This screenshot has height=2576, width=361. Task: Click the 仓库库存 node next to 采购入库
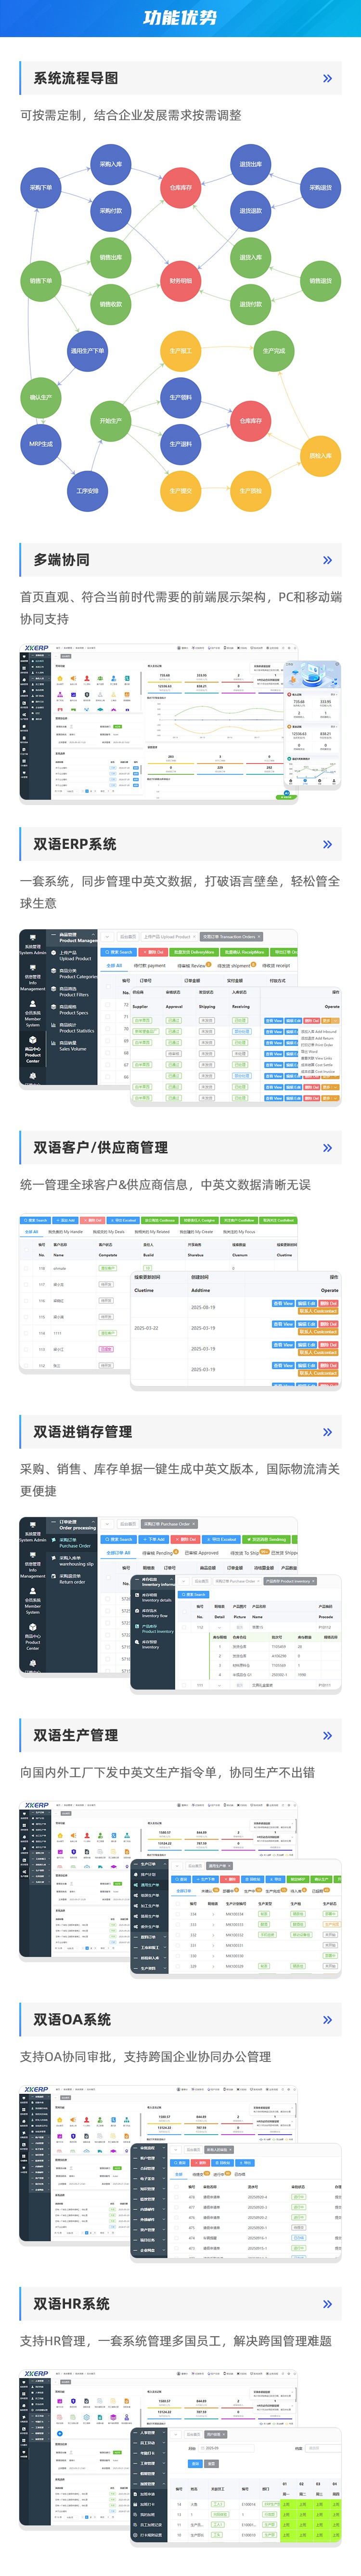[x=180, y=187]
